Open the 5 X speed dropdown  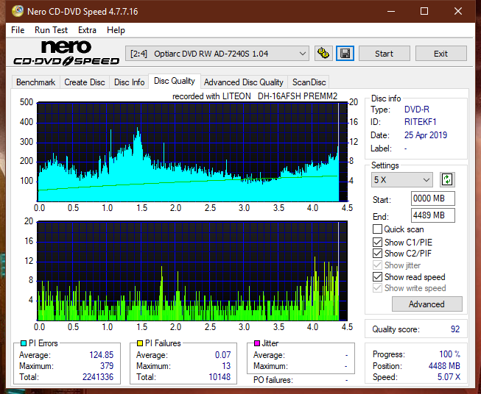401,179
